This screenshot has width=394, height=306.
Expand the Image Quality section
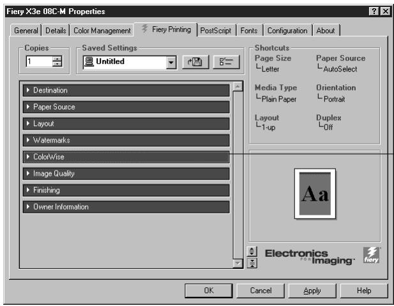coord(126,174)
